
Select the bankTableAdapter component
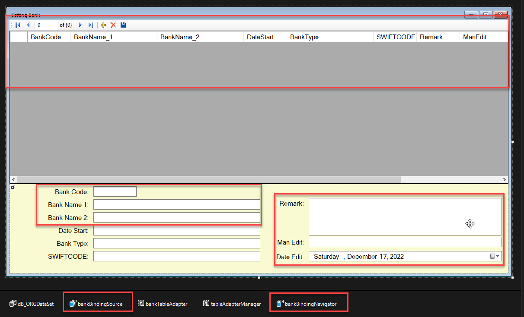pyautogui.click(x=162, y=304)
